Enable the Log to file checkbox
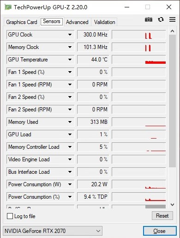 tap(10, 216)
